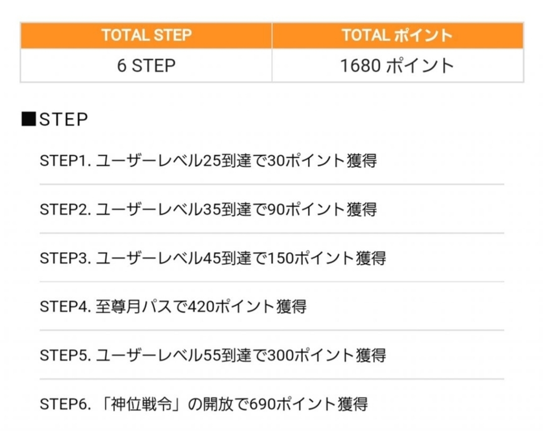Click 420ポイント獲得 in the STEP4 line
This screenshot has width=543, height=431.
[247, 307]
